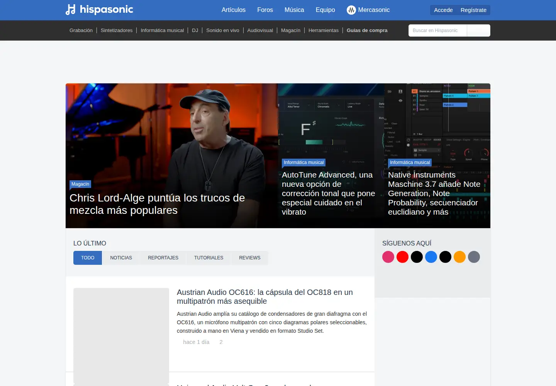The image size is (556, 386).
Task: Click the Hispasonic logo
Action: [99, 10]
